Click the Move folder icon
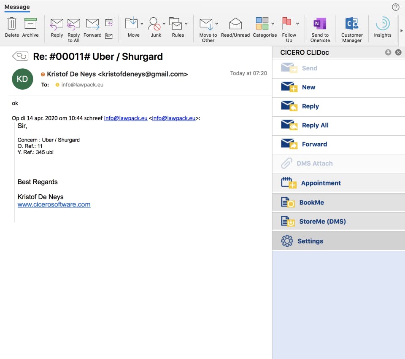The image size is (405, 359). point(131,23)
